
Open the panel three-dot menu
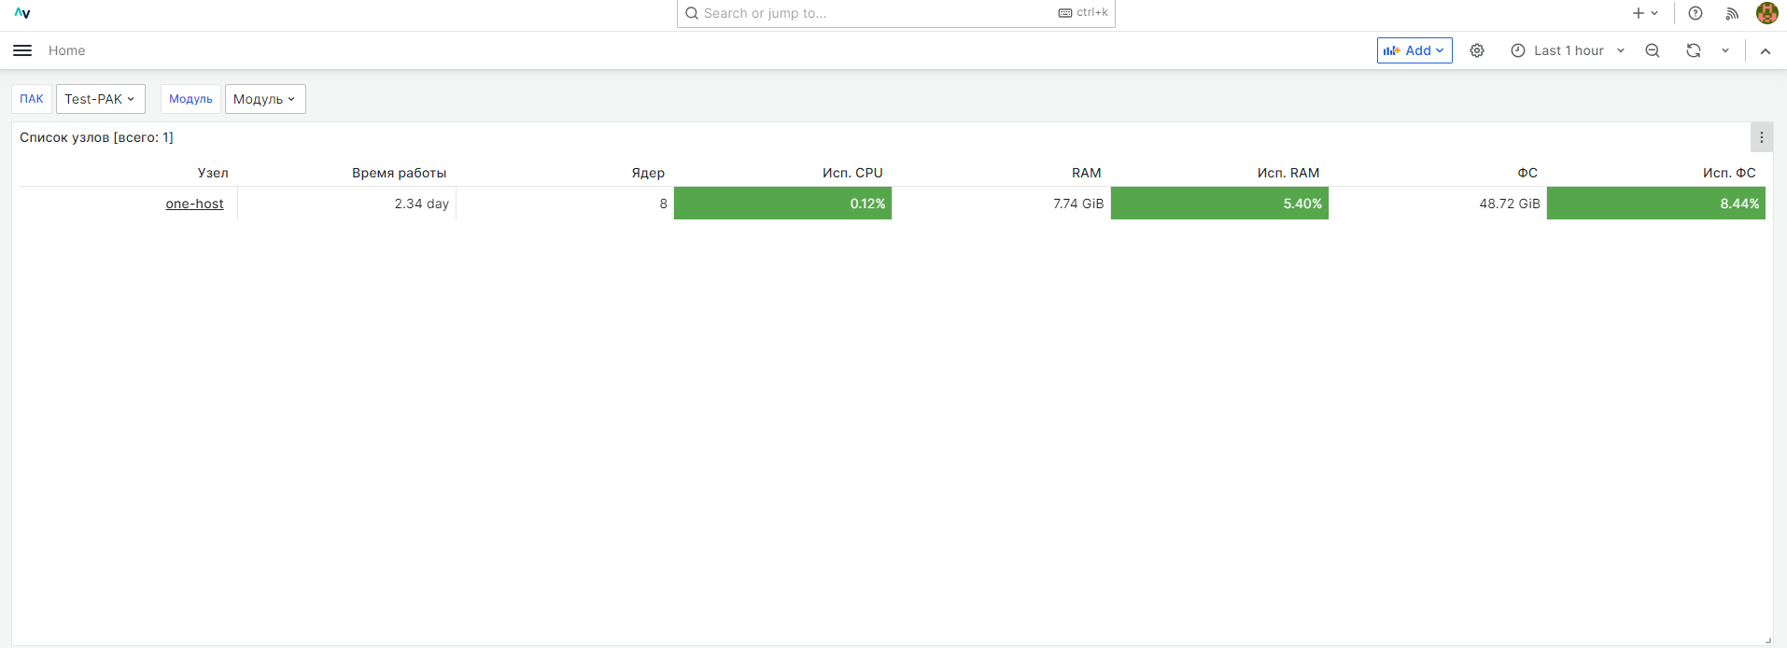(1762, 137)
